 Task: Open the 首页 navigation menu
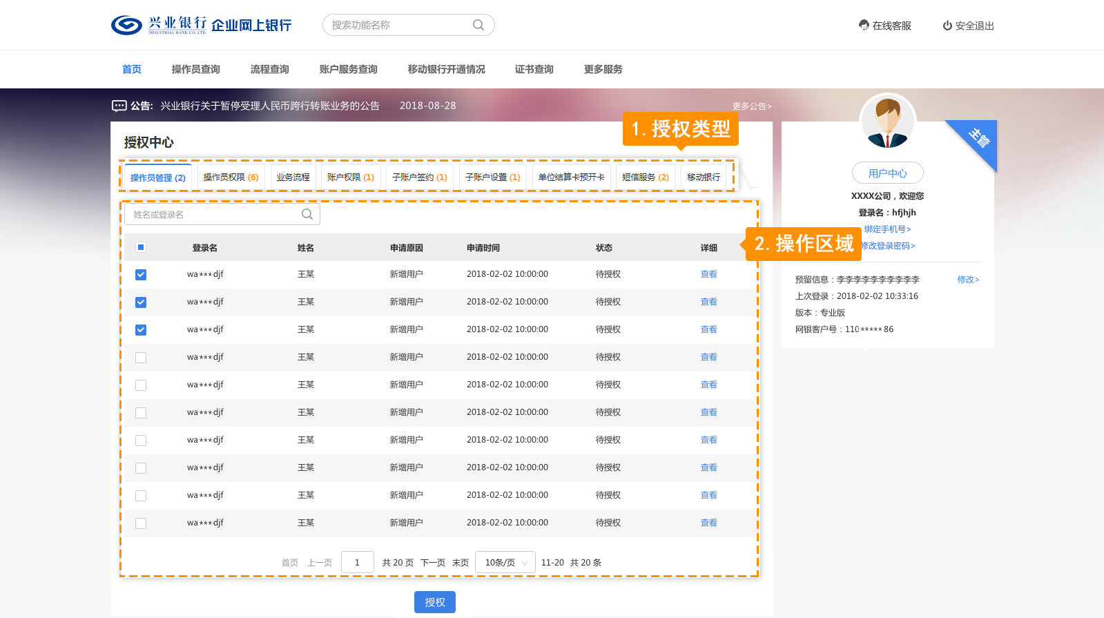click(132, 69)
